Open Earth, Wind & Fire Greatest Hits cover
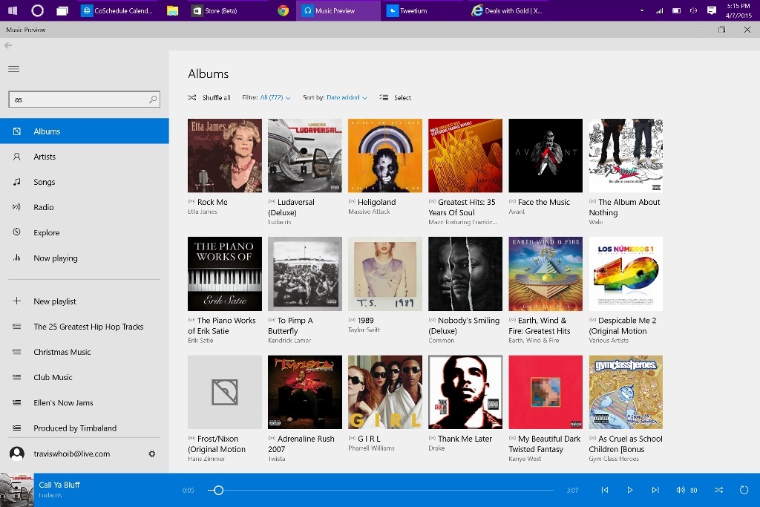Image resolution: width=760 pixels, height=507 pixels. pos(546,274)
